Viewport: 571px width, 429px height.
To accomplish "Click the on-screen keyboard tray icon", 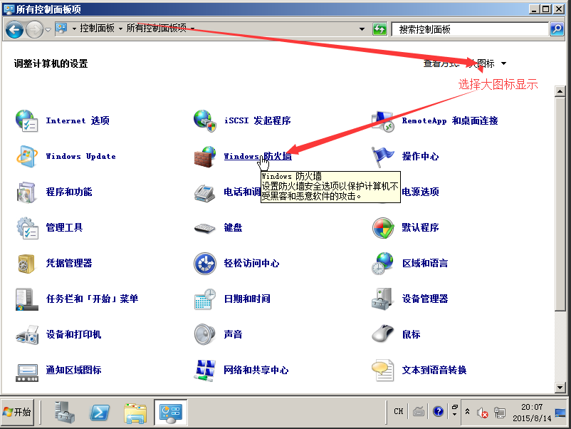I will tap(419, 412).
